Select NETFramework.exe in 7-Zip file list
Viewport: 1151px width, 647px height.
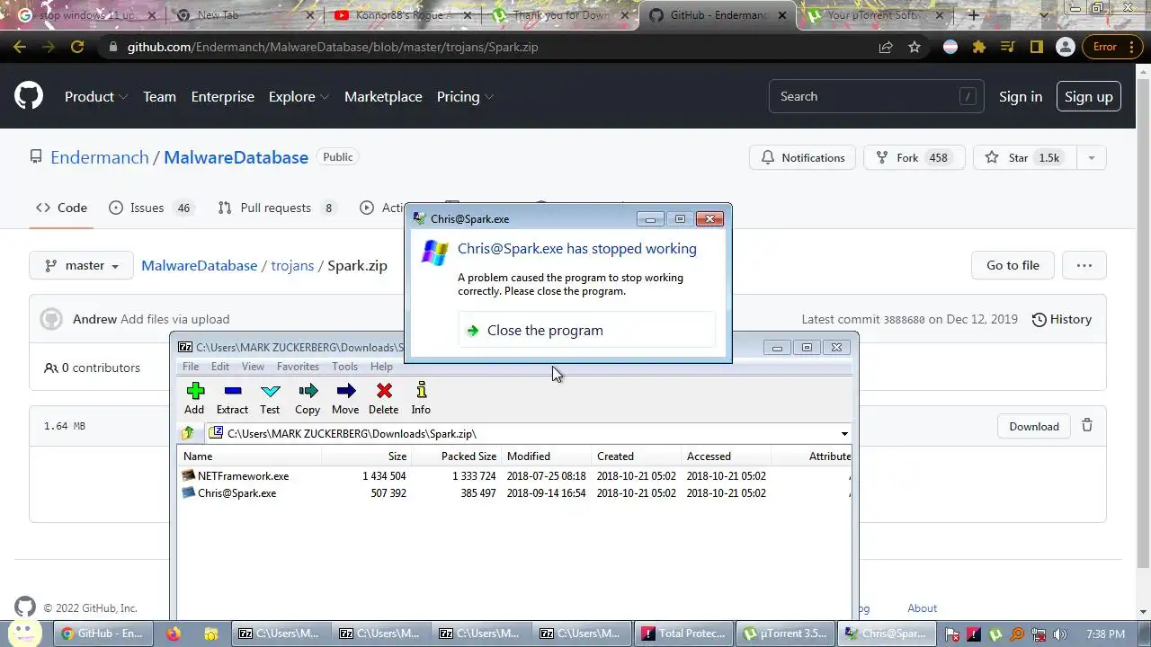[243, 476]
